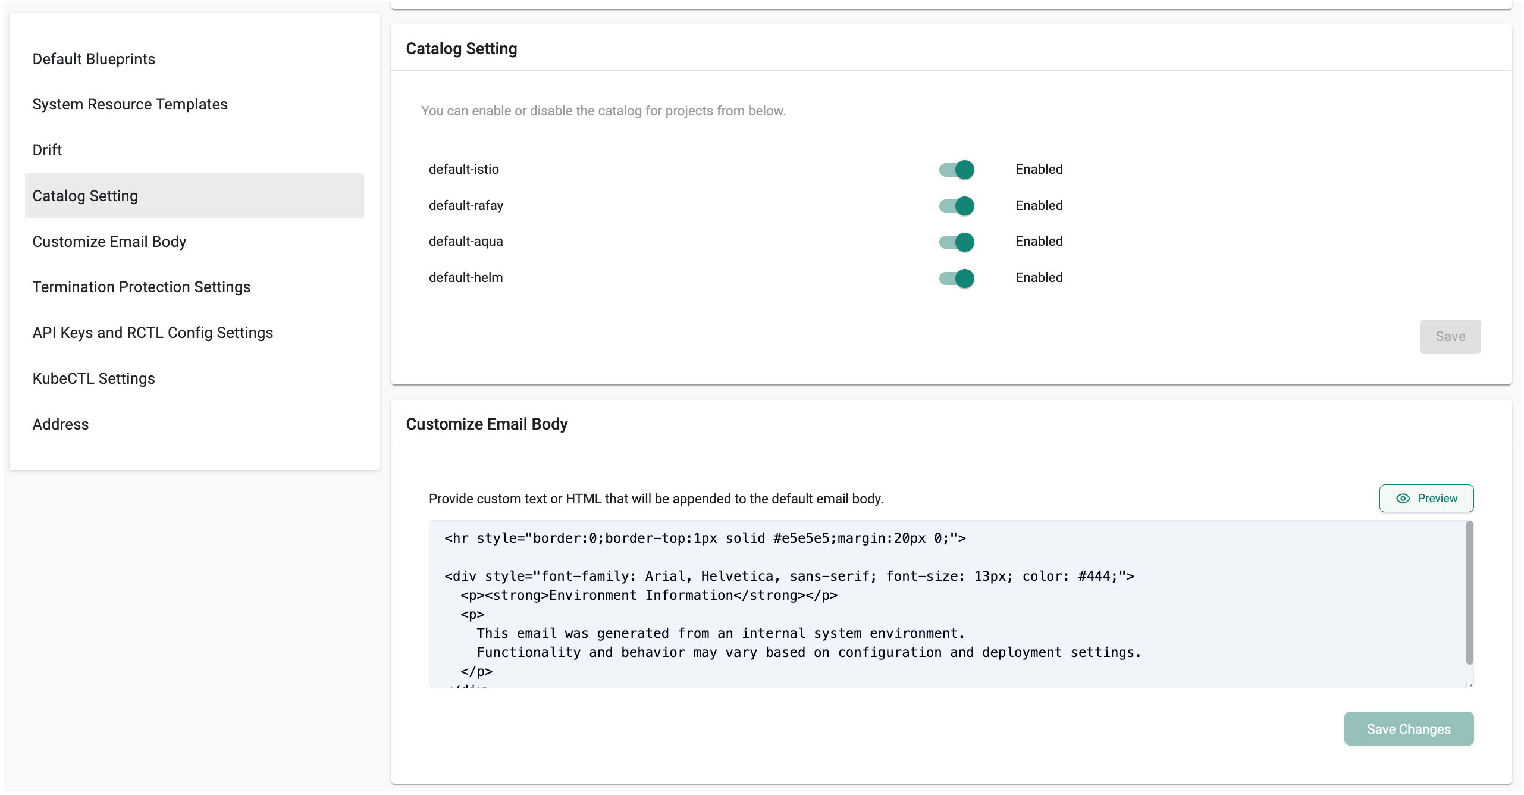Open API Keys and RCTL Config Settings

pos(153,333)
